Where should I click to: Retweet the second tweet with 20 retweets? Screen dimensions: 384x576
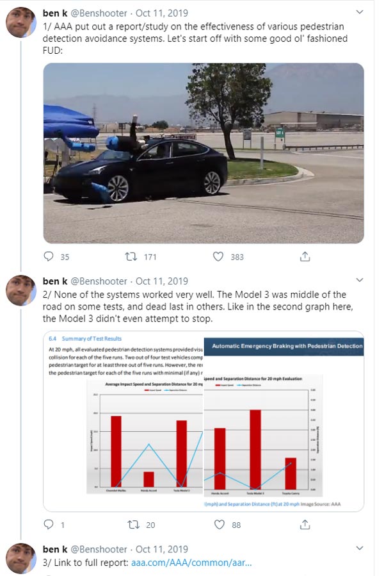point(133,525)
